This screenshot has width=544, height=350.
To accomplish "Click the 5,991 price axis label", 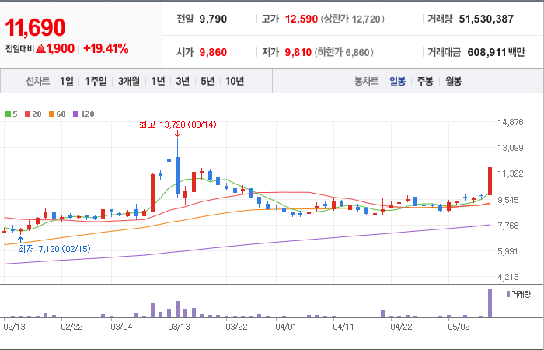I will pyautogui.click(x=510, y=251).
